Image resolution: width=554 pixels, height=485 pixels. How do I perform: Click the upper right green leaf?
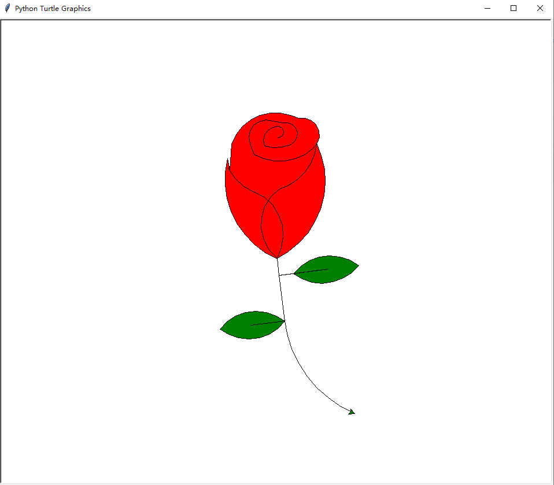326,269
